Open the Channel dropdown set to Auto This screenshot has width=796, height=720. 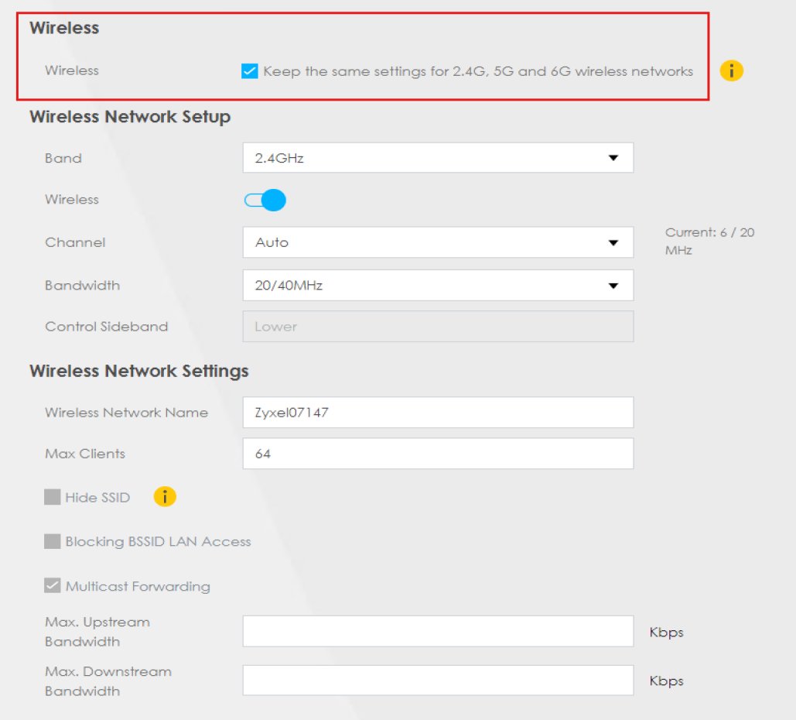pyautogui.click(x=438, y=242)
